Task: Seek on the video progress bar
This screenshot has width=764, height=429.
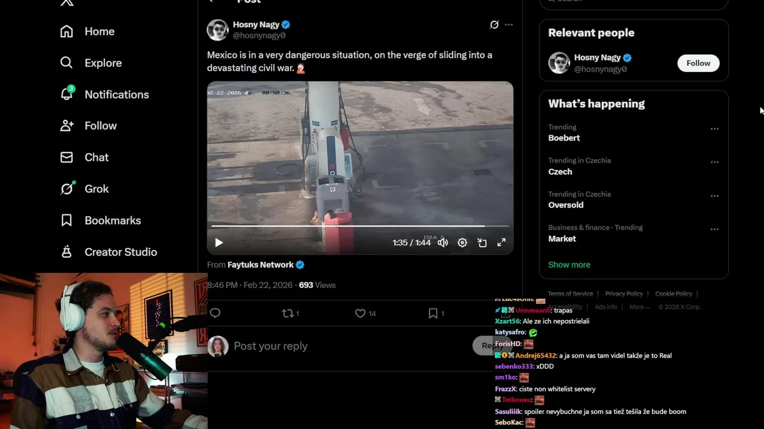Action: tap(360, 226)
